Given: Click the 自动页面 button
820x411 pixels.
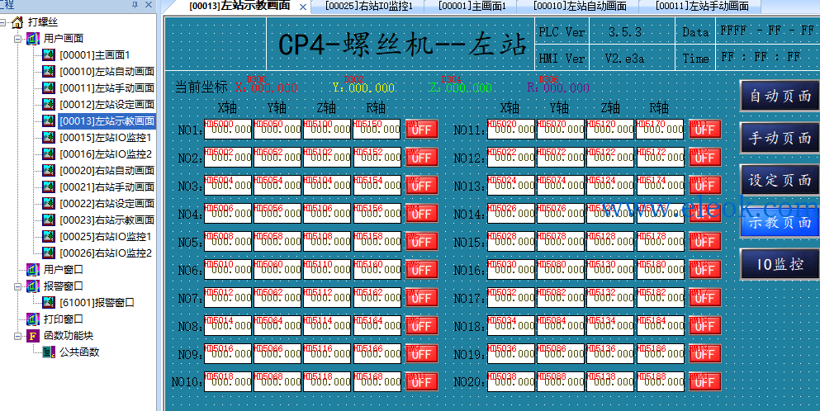Looking at the screenshot, I should point(780,96).
